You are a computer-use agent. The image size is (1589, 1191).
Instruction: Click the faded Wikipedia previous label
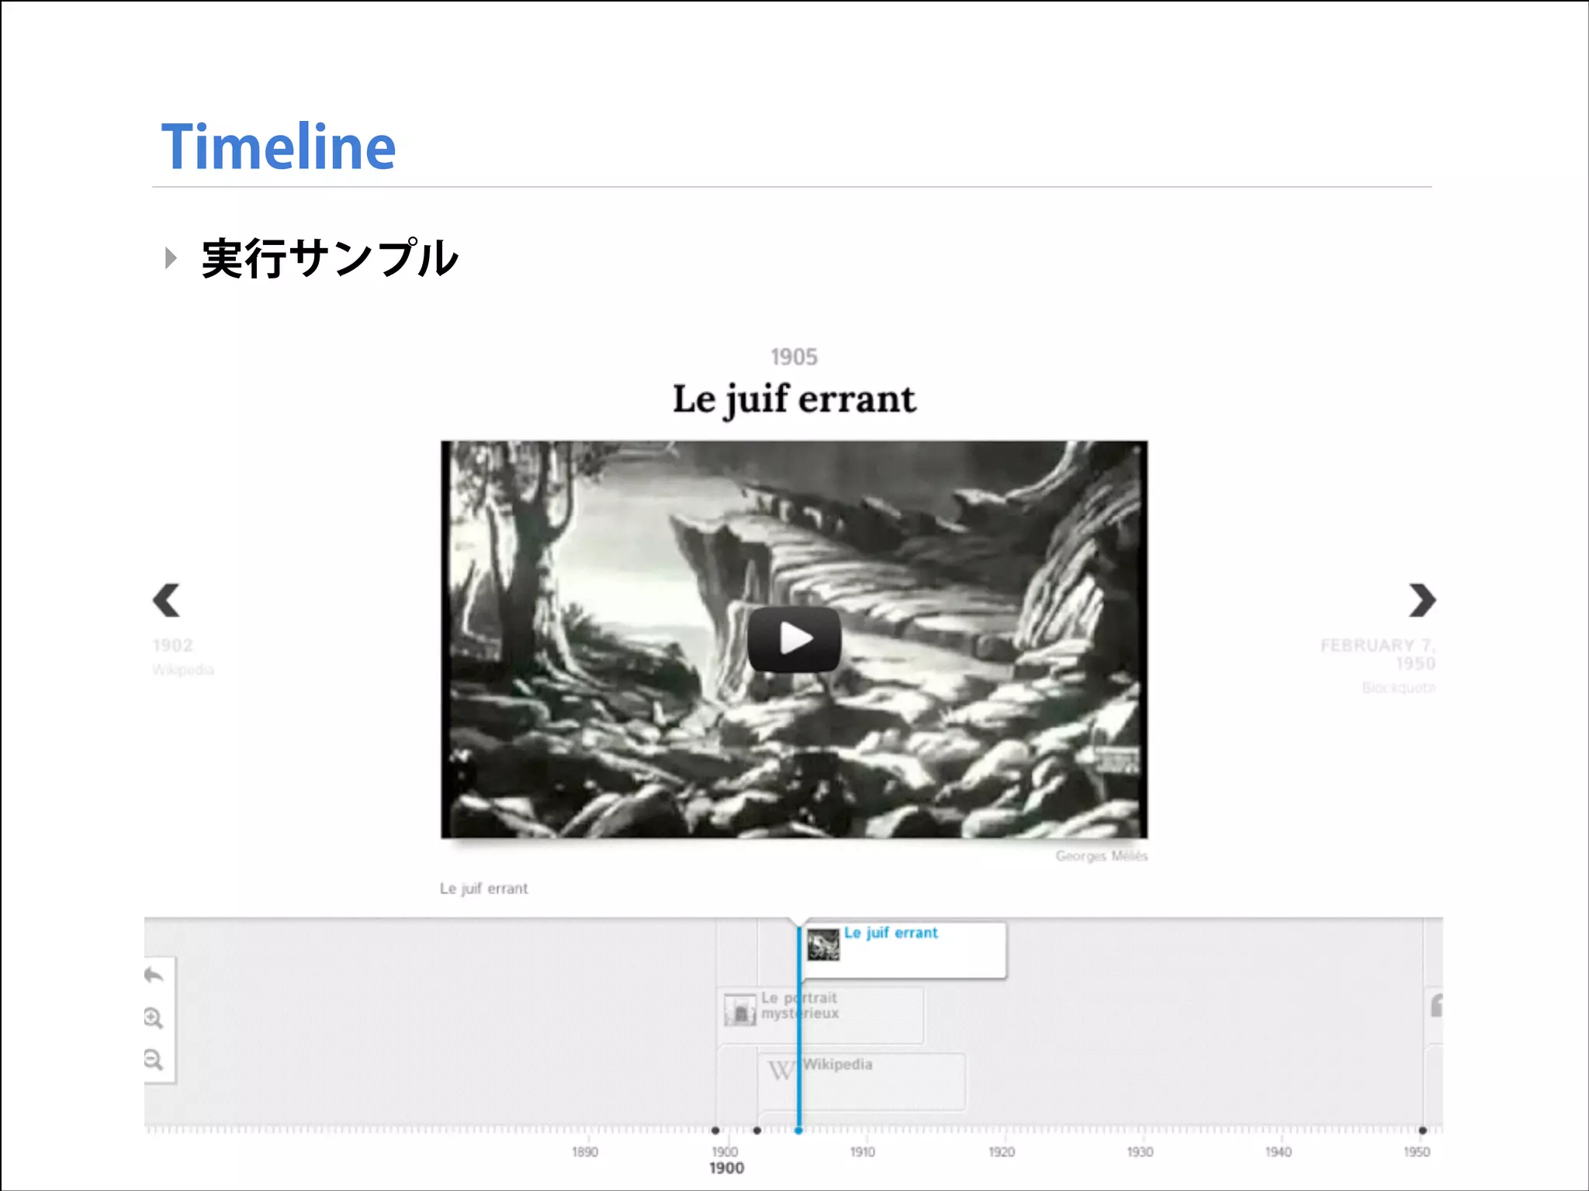(183, 669)
